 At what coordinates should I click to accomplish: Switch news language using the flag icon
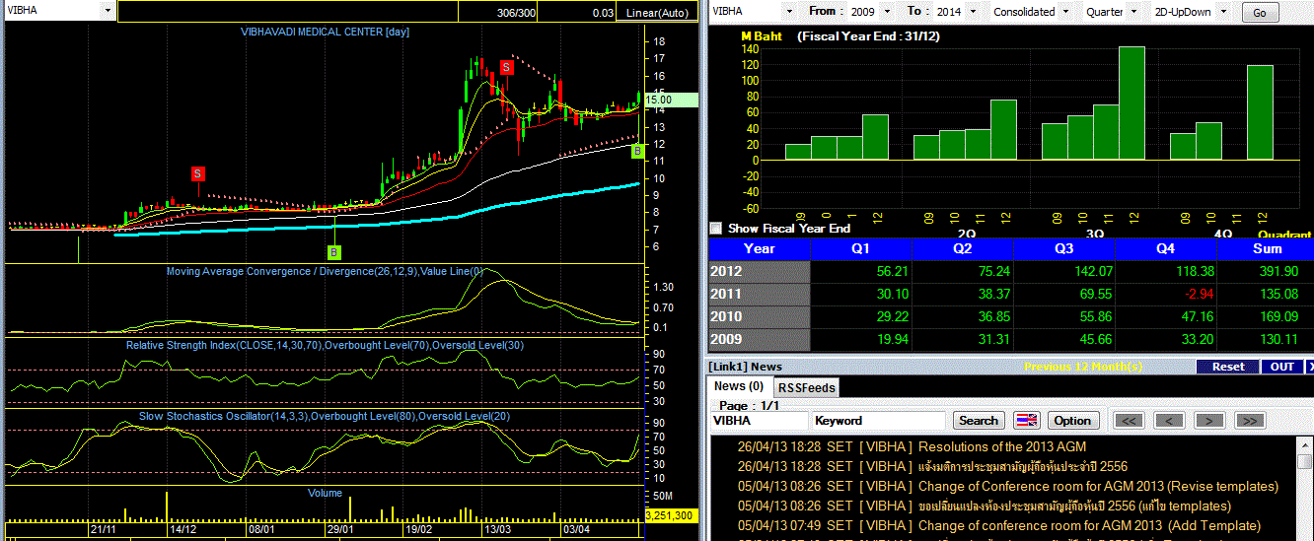point(1027,420)
